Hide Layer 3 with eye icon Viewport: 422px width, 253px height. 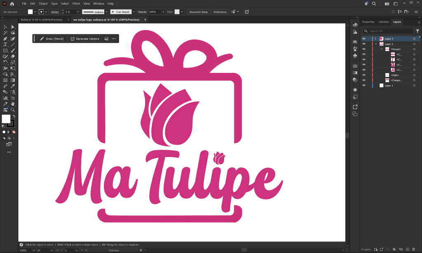click(364, 39)
